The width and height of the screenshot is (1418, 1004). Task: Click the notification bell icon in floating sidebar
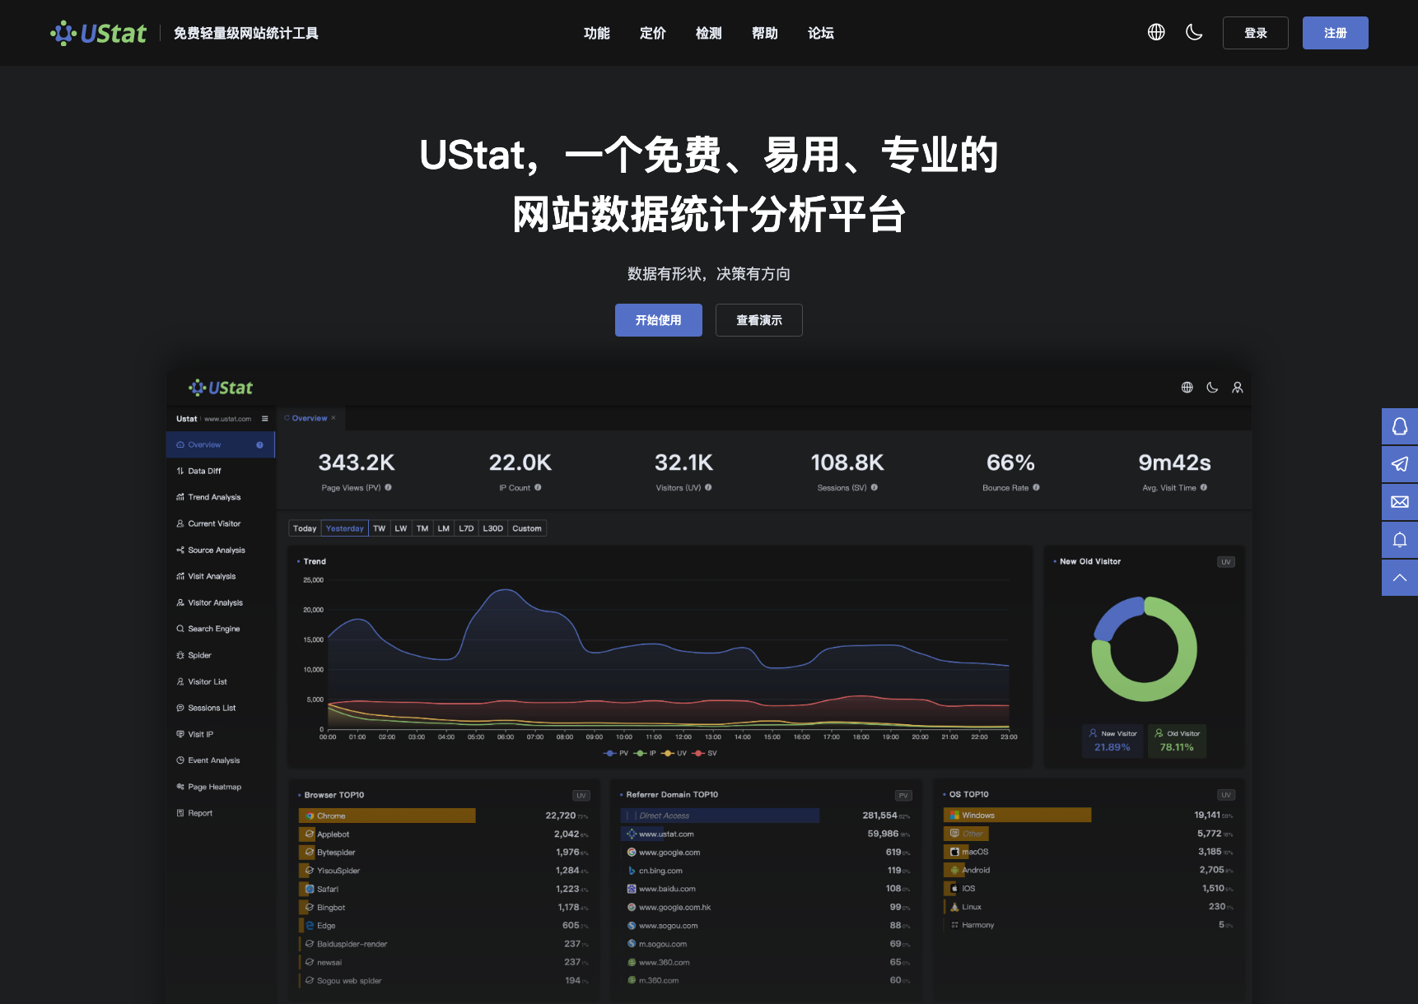pos(1400,540)
